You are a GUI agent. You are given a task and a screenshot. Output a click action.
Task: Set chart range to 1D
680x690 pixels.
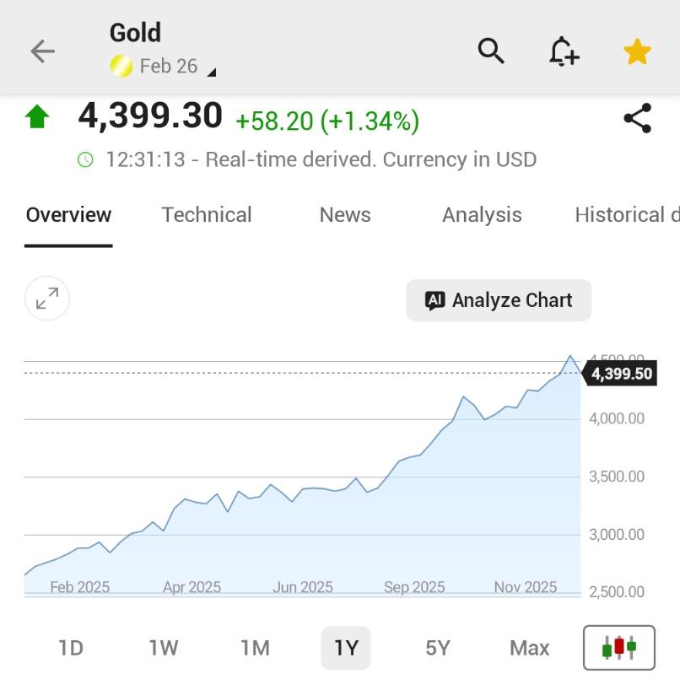pyautogui.click(x=71, y=648)
